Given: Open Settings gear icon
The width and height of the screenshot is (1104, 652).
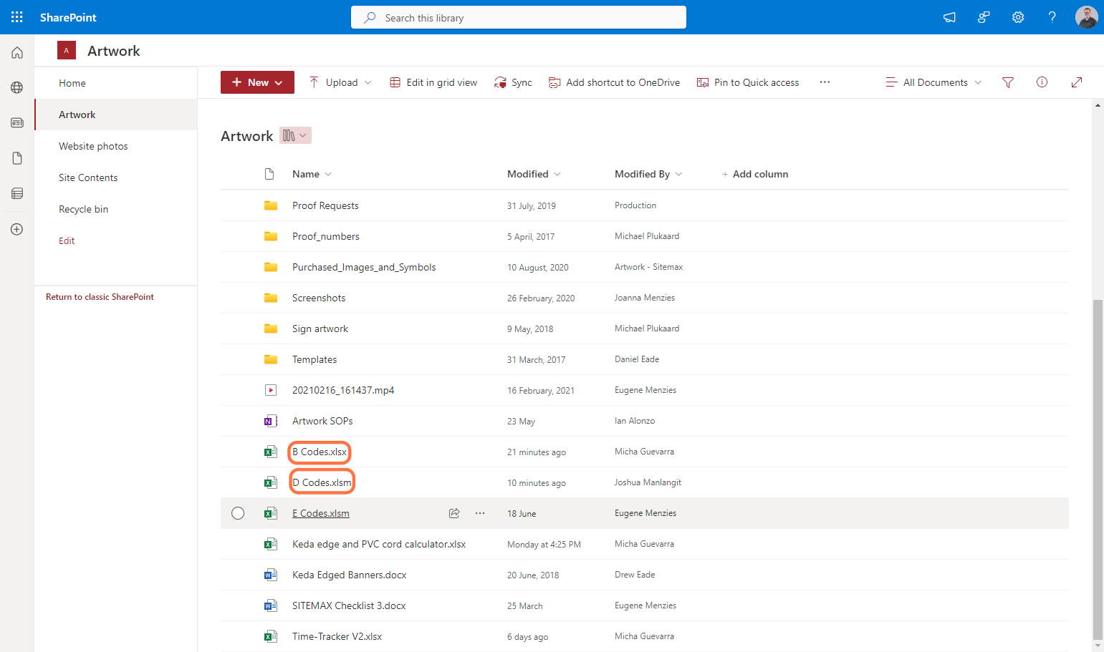Looking at the screenshot, I should click(1018, 17).
